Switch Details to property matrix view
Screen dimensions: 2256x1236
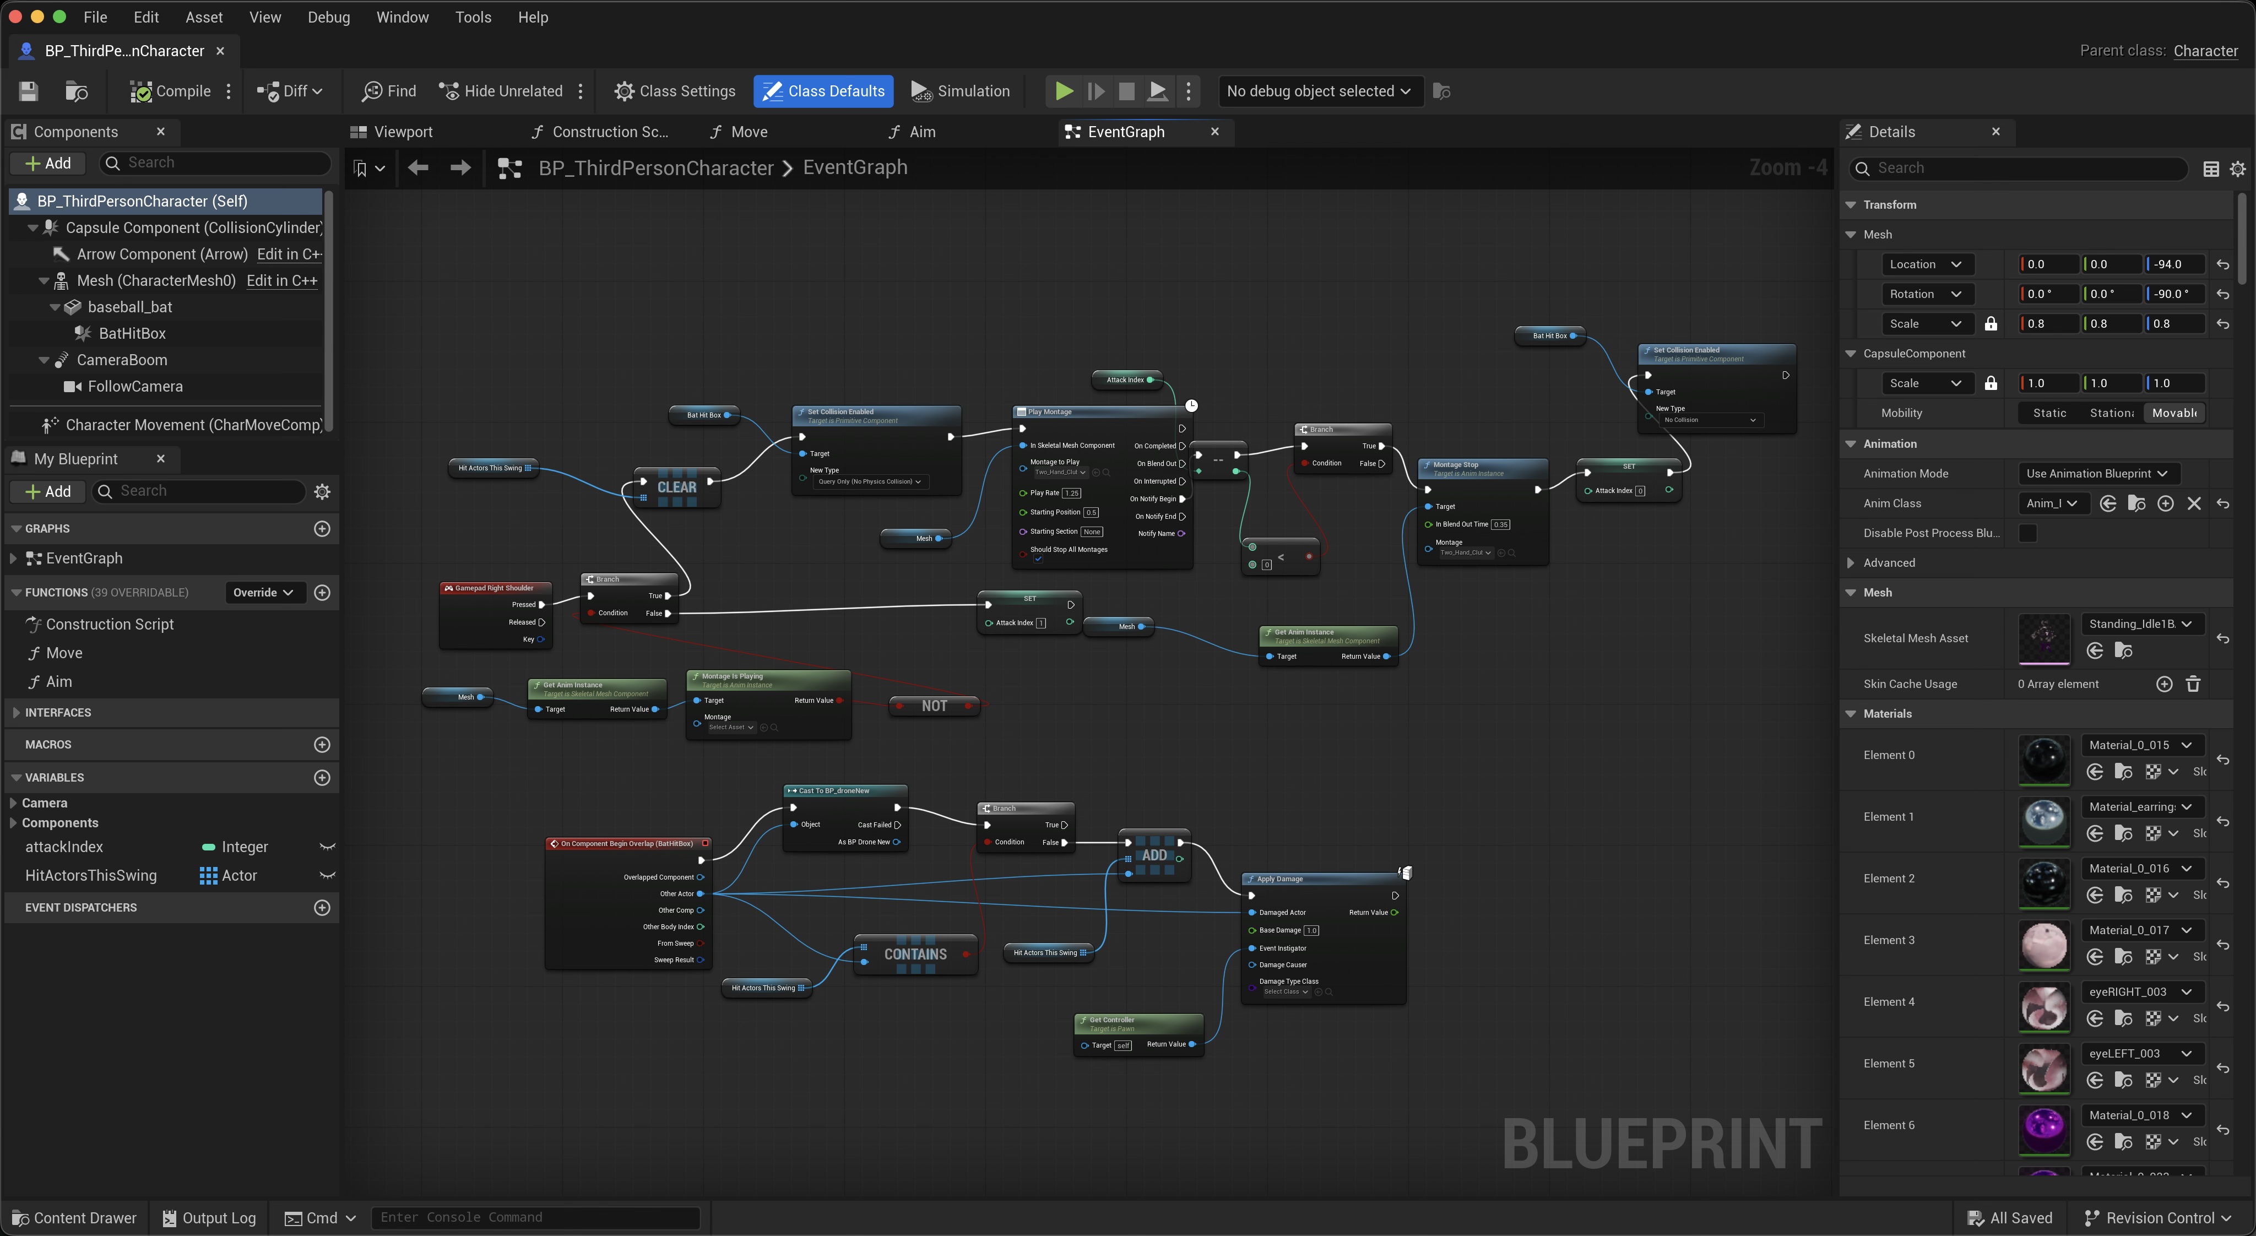point(2210,168)
